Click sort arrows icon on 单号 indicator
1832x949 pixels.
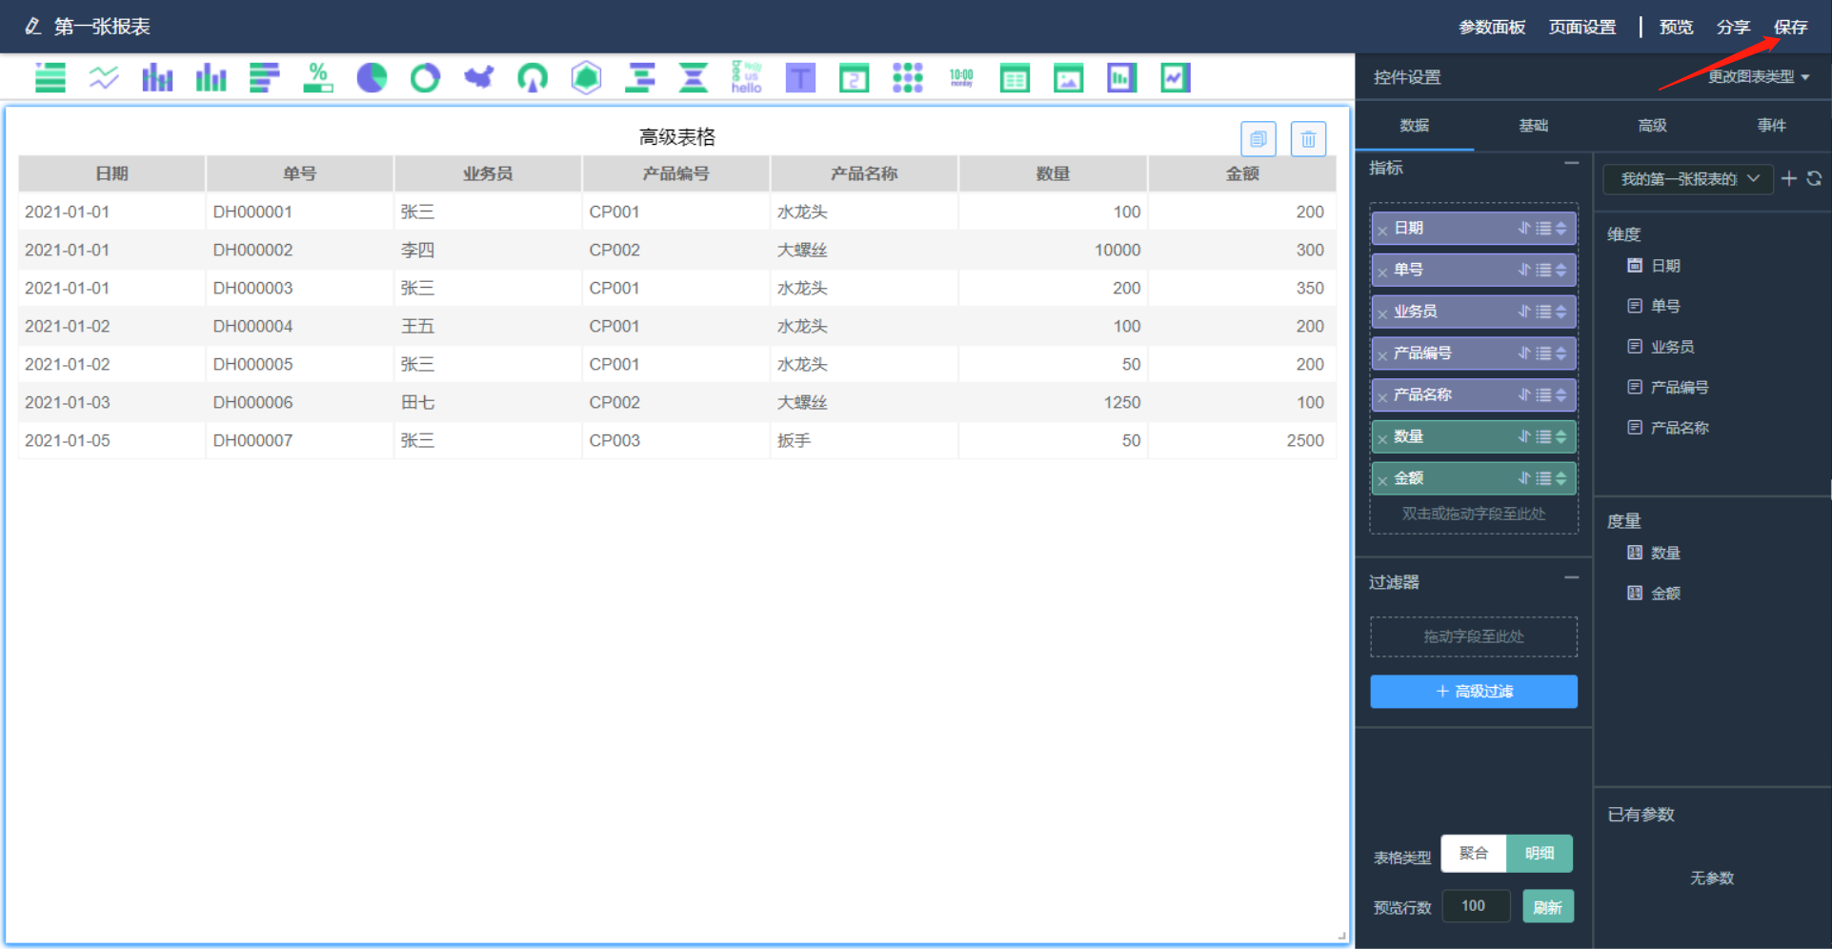pyautogui.click(x=1524, y=270)
